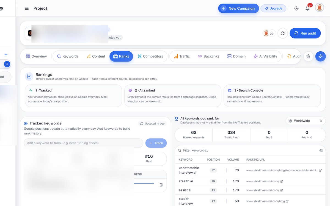Click the 62 Ranked keywords stat
The height and width of the screenshot is (206, 330).
pos(194,135)
